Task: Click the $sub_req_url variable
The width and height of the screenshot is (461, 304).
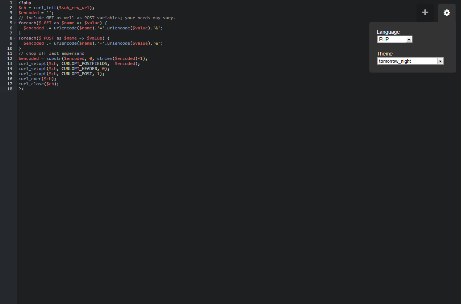Action: coord(74,8)
